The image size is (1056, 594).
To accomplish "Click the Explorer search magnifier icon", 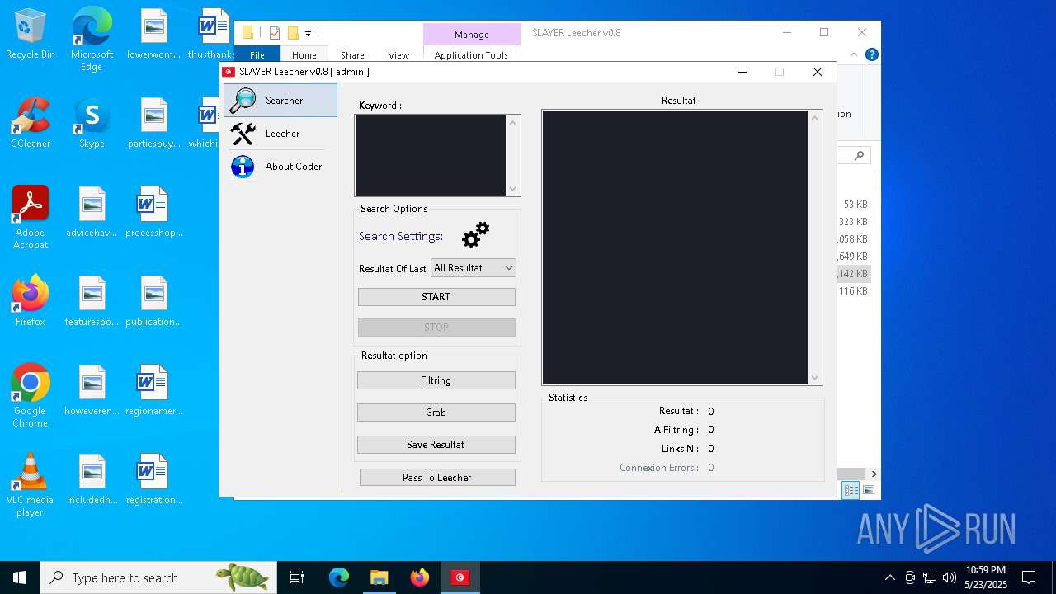I will tap(859, 155).
